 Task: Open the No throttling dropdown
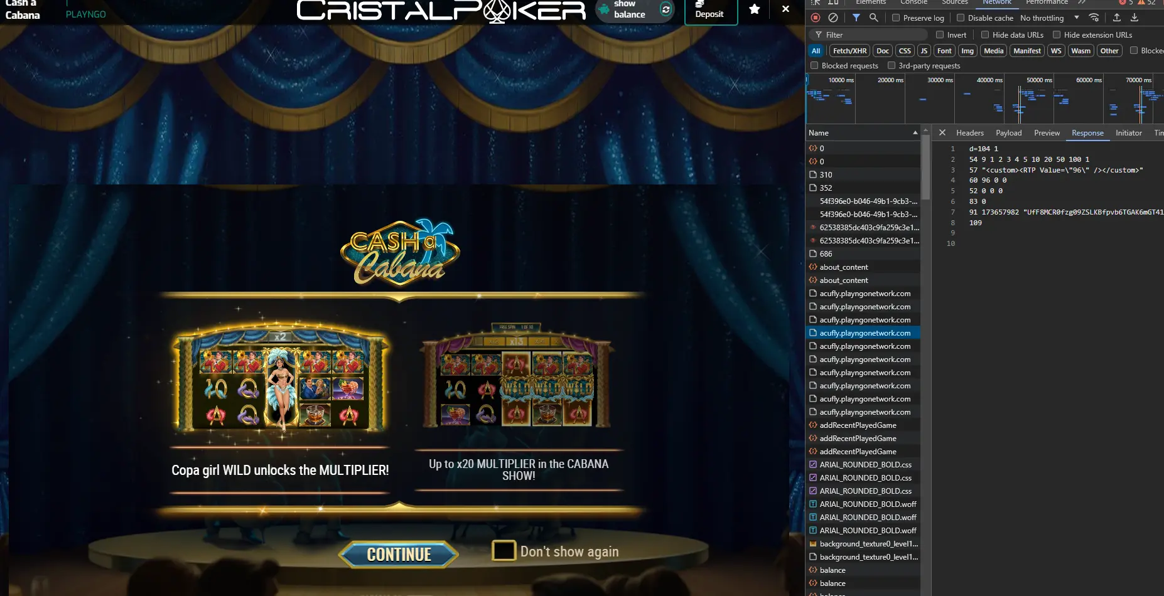pos(1049,18)
